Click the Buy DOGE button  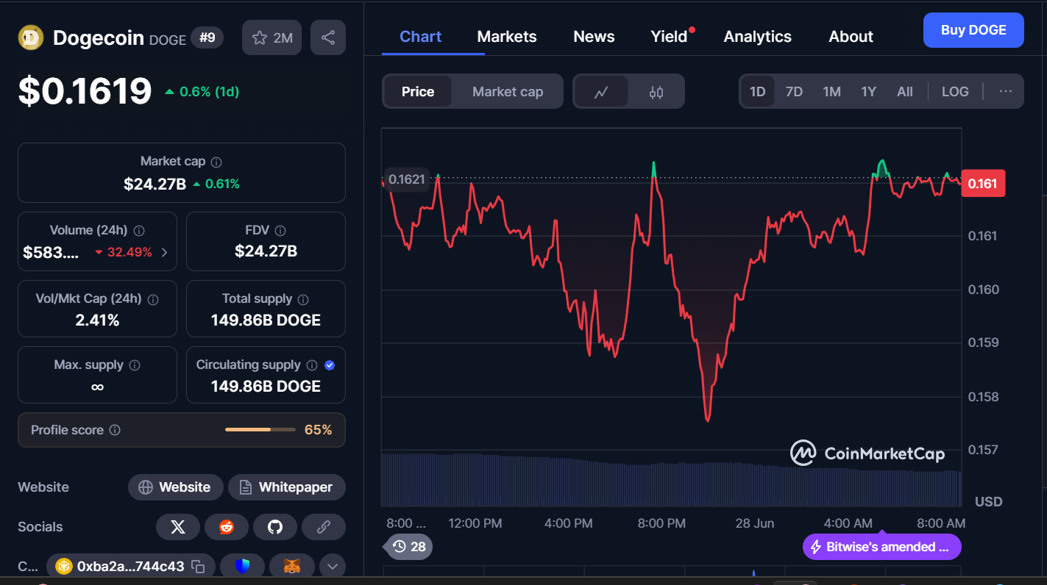click(973, 30)
